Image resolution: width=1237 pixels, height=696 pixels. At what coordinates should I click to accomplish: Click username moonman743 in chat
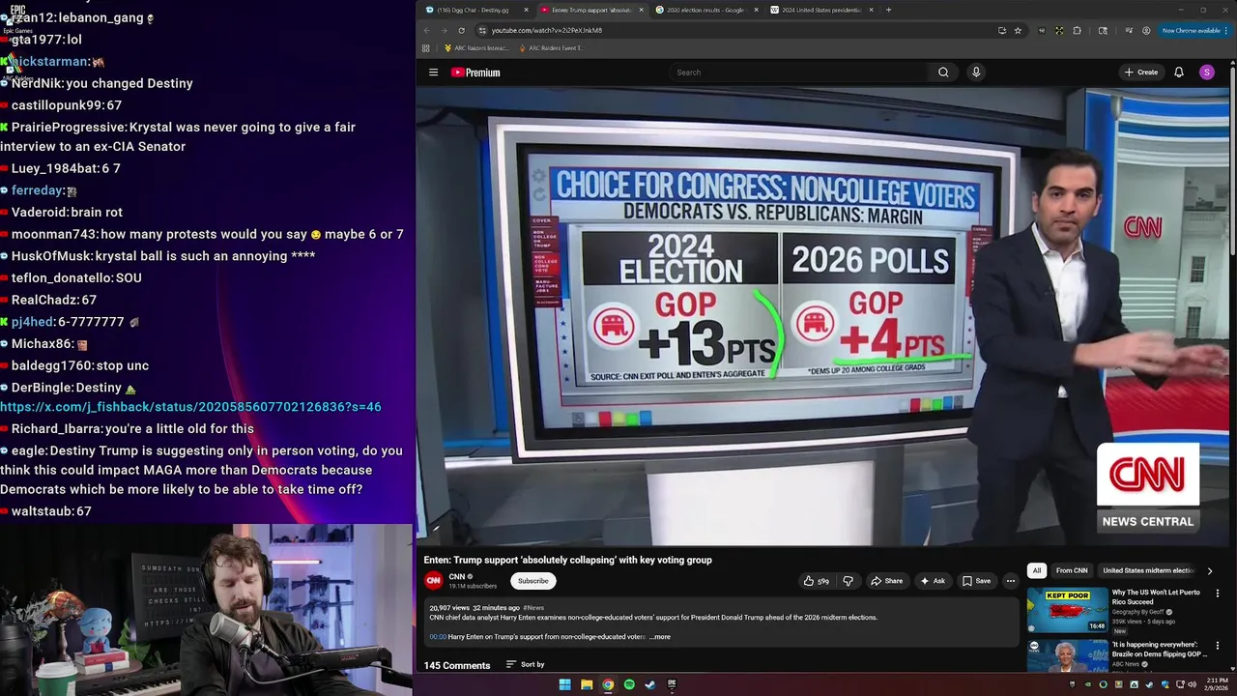point(53,235)
